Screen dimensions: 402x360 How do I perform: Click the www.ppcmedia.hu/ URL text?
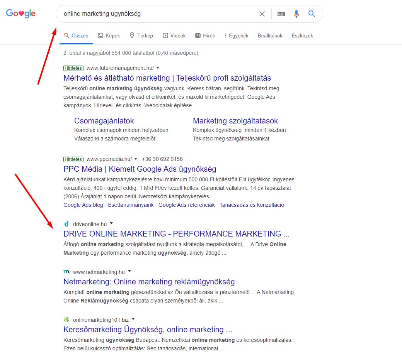[x=109, y=159]
